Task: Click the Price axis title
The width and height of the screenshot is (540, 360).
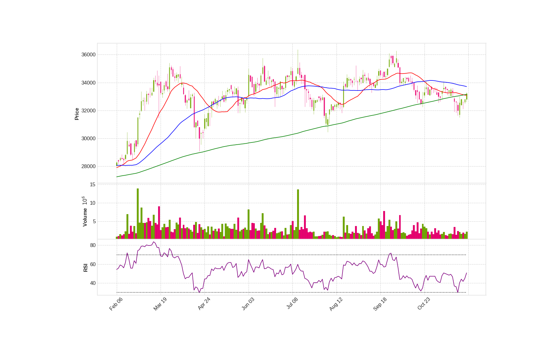Action: click(x=77, y=114)
